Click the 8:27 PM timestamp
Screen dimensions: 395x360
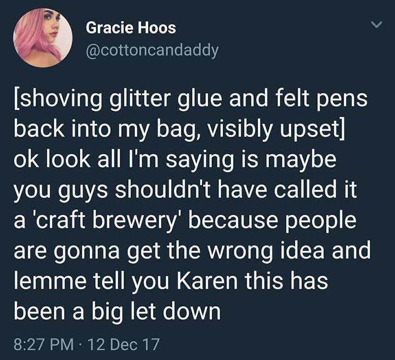point(44,344)
